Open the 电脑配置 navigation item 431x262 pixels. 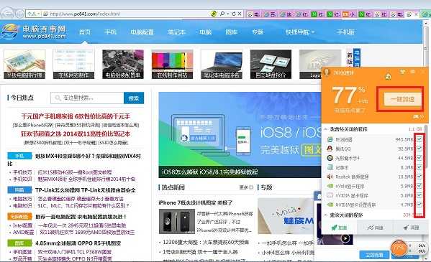point(142,32)
